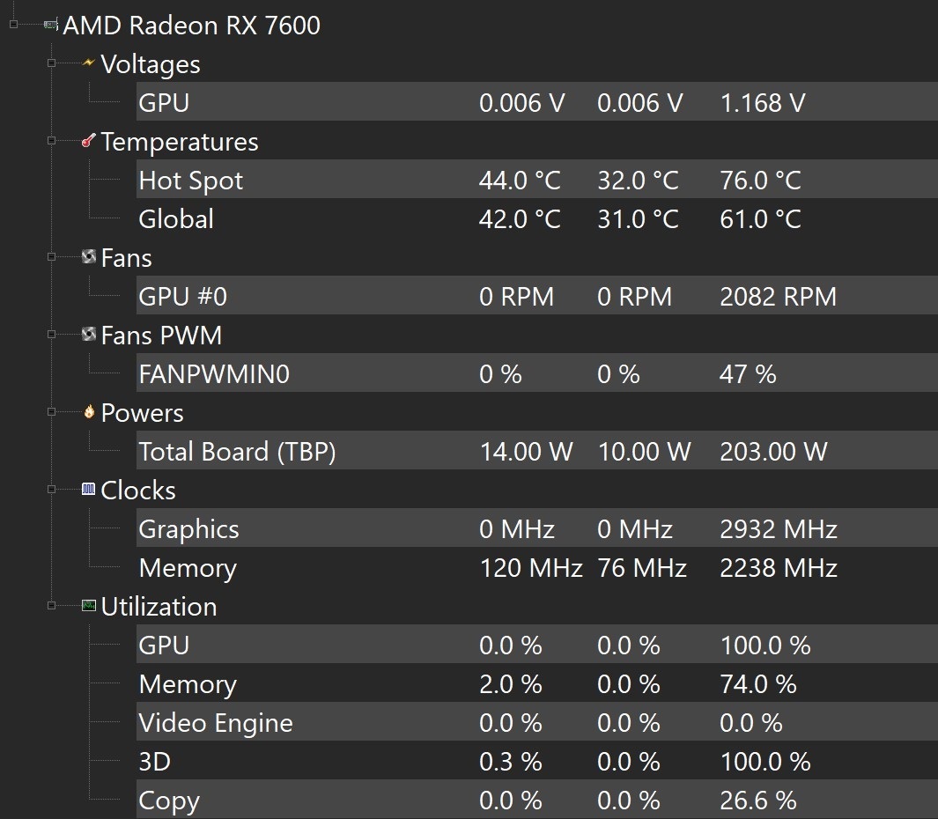Click the fan icon beside Fans PWM

click(x=88, y=335)
